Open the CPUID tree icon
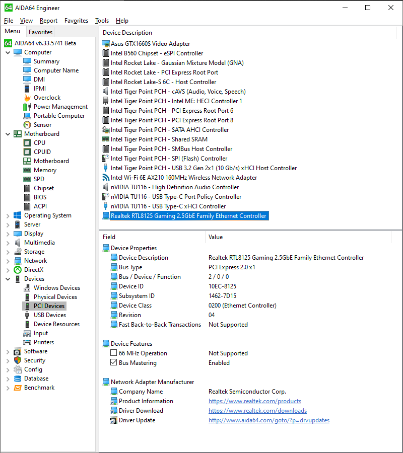 point(27,152)
